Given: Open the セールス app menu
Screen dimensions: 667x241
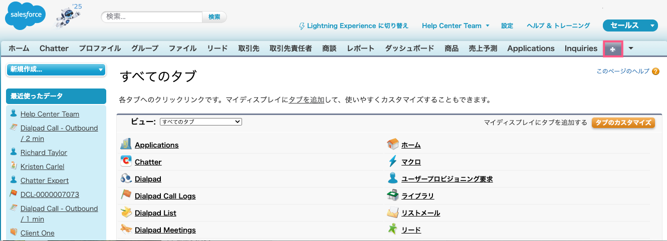Looking at the screenshot, I should point(630,25).
